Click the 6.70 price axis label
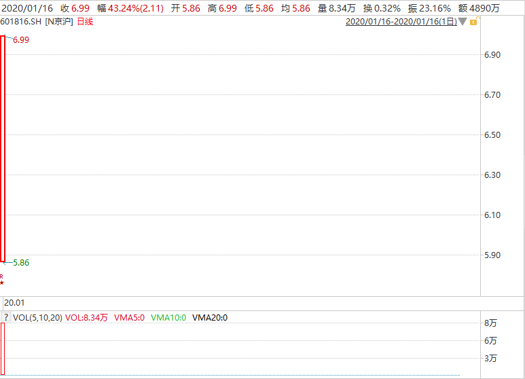 coord(492,95)
